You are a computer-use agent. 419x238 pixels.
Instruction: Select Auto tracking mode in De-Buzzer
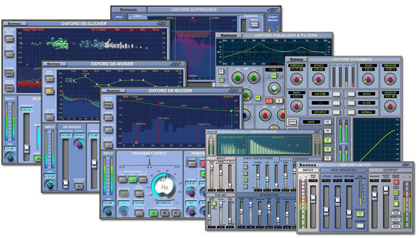coord(132,179)
